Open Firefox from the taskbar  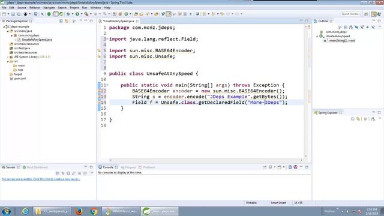[79, 211]
